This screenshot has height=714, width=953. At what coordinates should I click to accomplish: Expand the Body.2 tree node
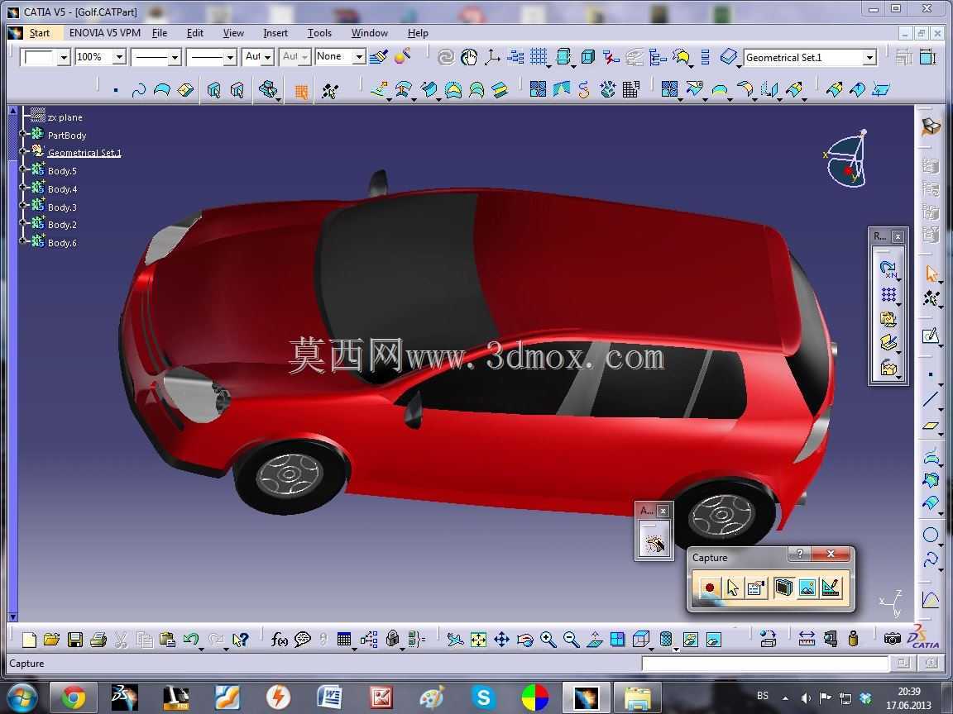click(22, 223)
